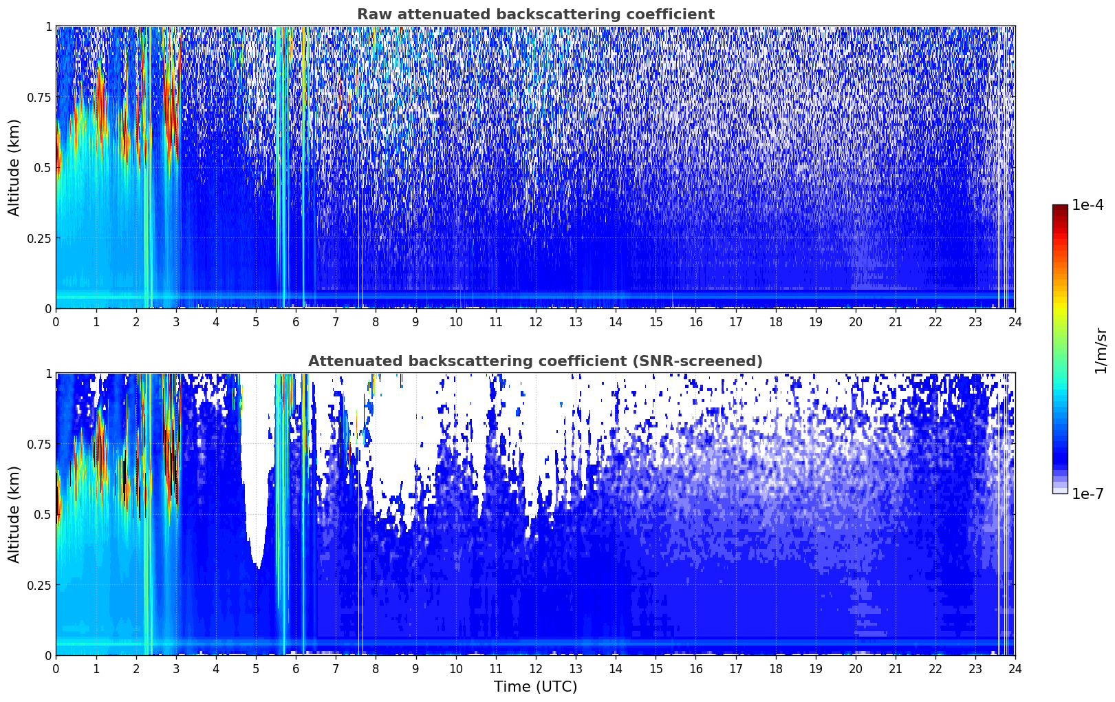Click hour 9 tick label under the raw plot
This screenshot has width=1115, height=702.
(415, 321)
